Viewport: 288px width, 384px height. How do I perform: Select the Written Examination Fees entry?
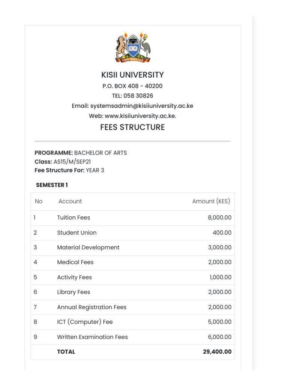(x=92, y=337)
